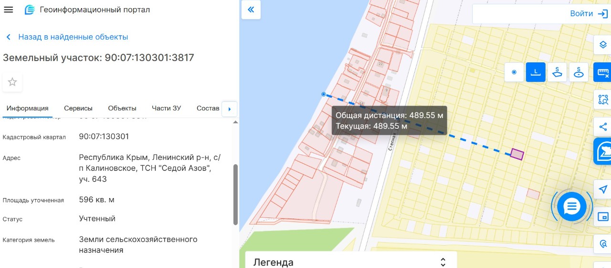Screen dimensions: 611x268
Task: Switch to the Сервисы tab
Action: (78, 108)
